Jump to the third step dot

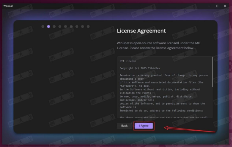(x=54, y=26)
